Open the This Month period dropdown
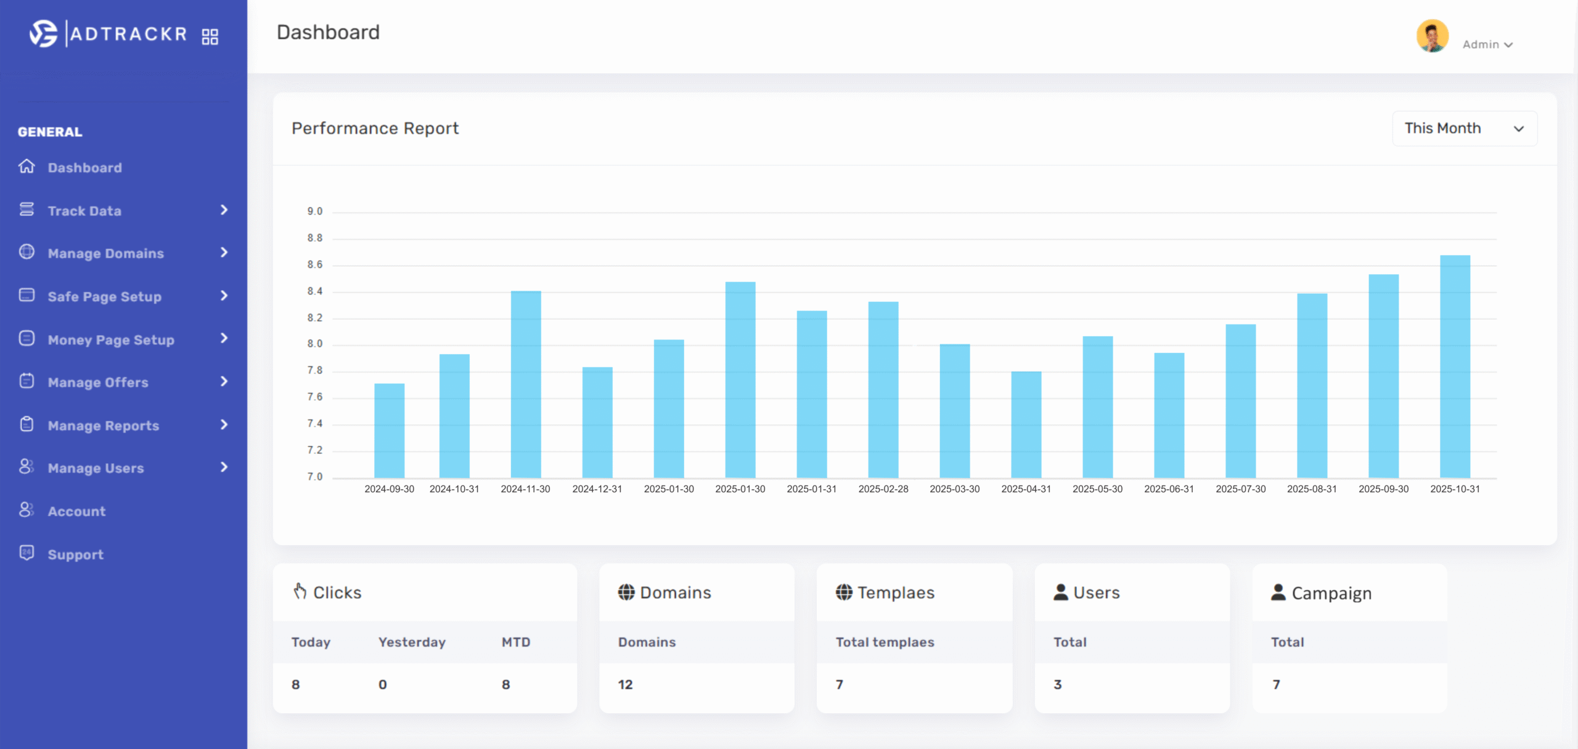 coord(1464,128)
